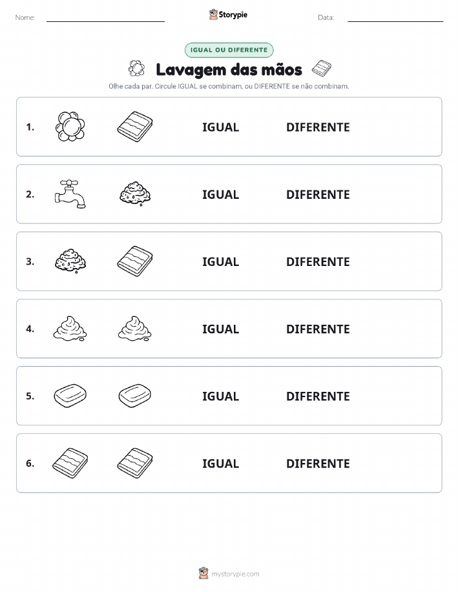Click the right soap bar icon in row 5
Screen dimensions: 458x592
pos(135,396)
